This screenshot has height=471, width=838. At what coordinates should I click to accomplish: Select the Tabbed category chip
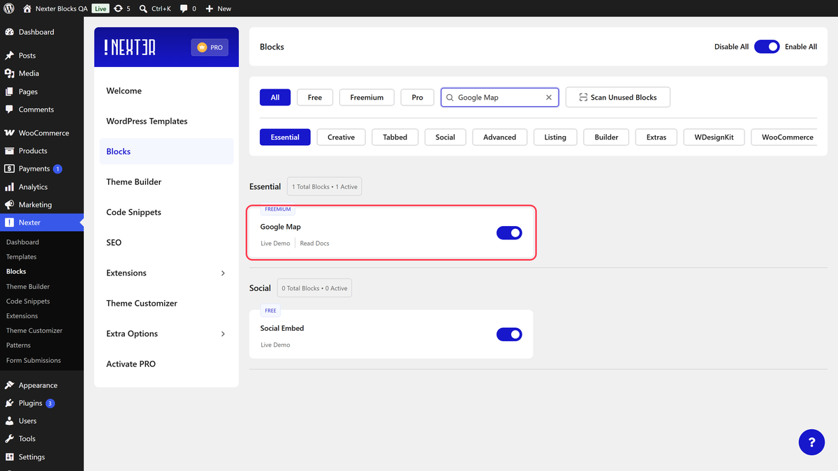click(395, 137)
